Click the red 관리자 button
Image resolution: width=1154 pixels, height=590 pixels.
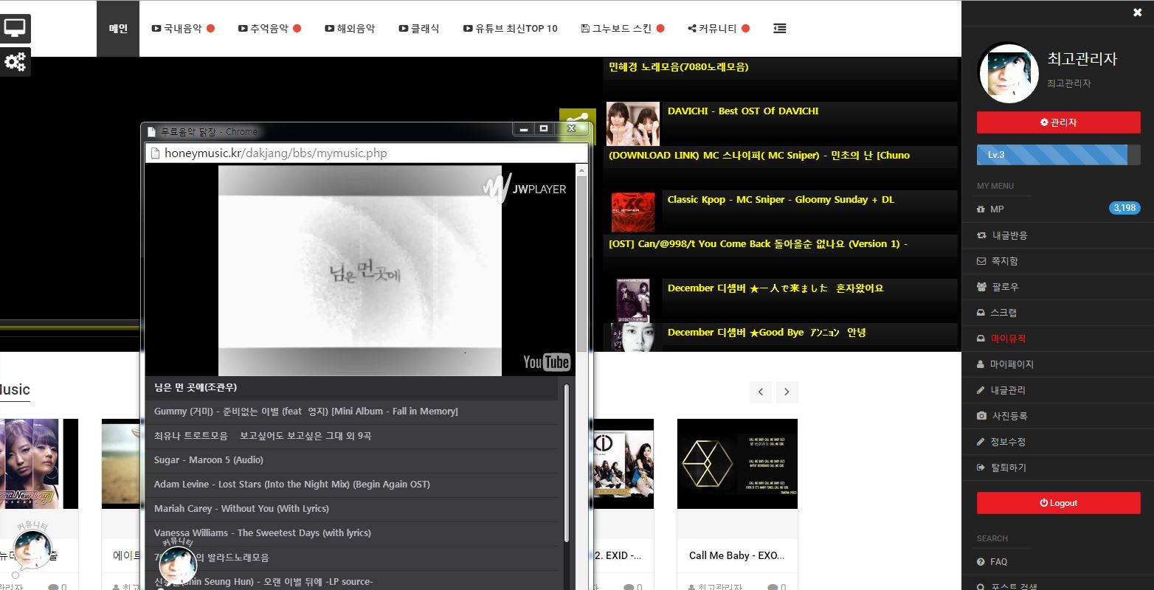point(1058,122)
